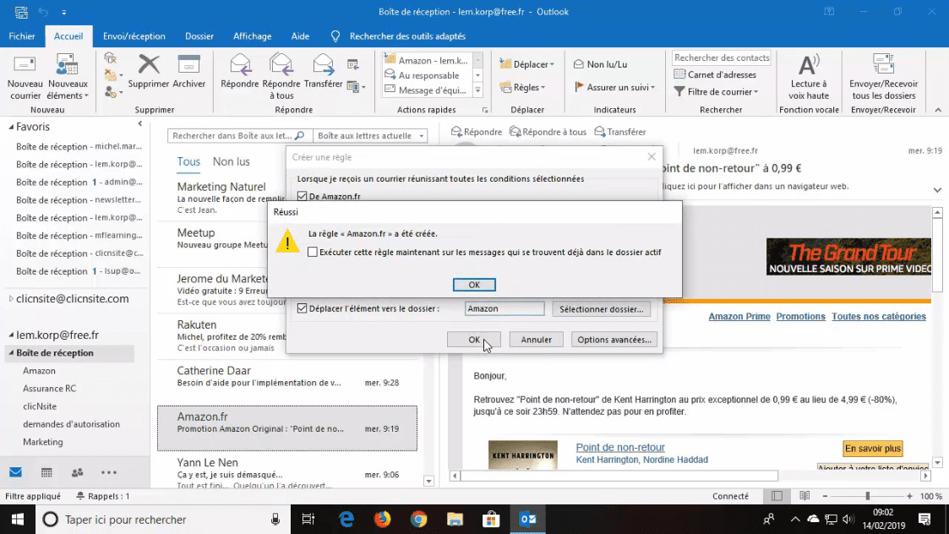This screenshot has height=534, width=949.
Task: Switch to the Affichage tab
Action: [x=253, y=36]
